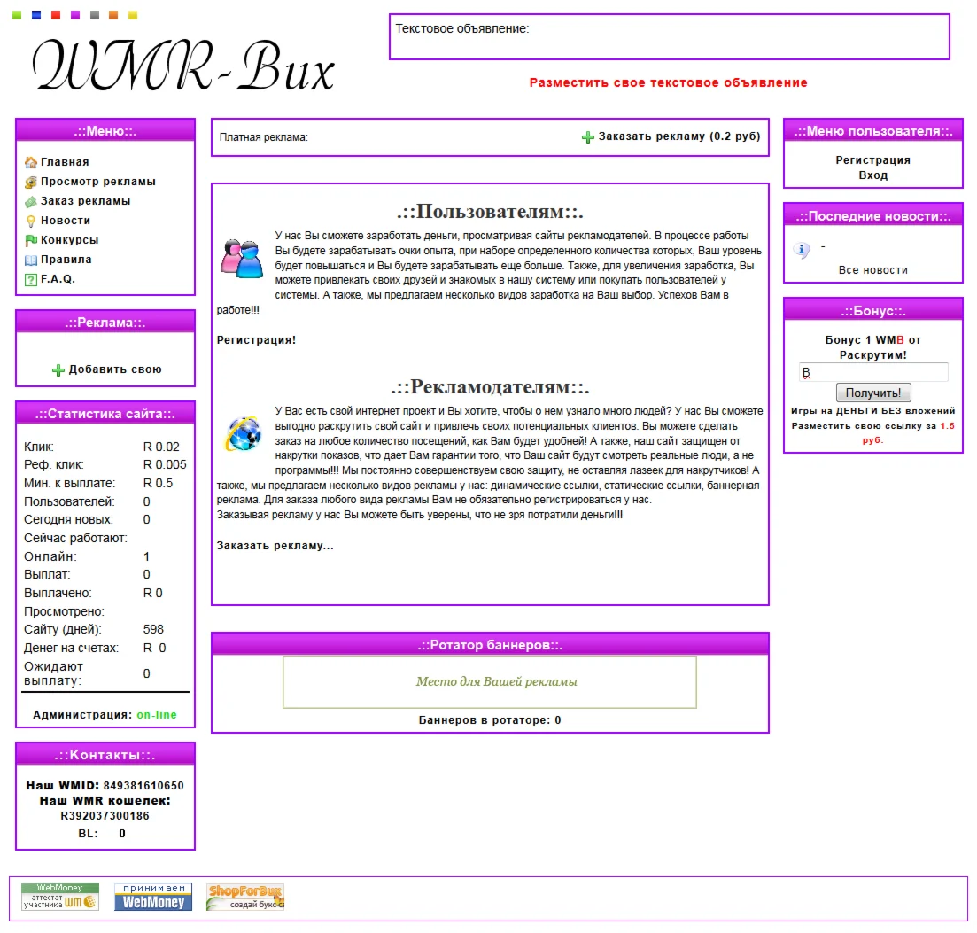Open Просмотр рекламы in the menu
This screenshot has width=977, height=933.
pyautogui.click(x=97, y=182)
